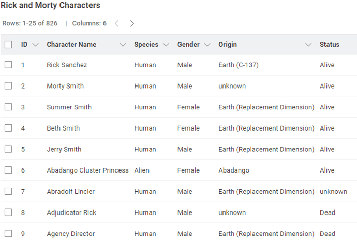Click the 'Agency Director' name cell

[71, 234]
